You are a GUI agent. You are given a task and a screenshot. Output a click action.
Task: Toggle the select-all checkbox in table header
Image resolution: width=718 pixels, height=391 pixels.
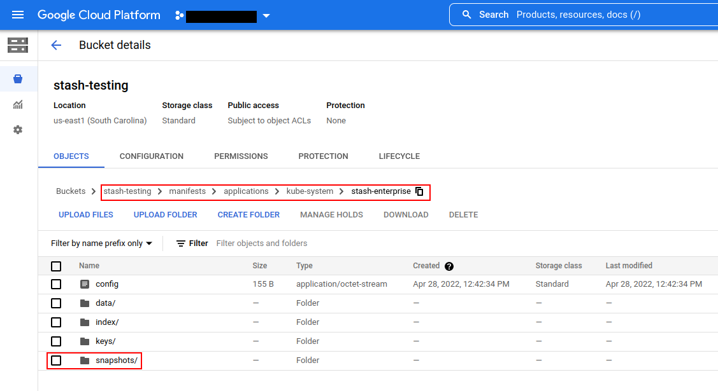[56, 266]
